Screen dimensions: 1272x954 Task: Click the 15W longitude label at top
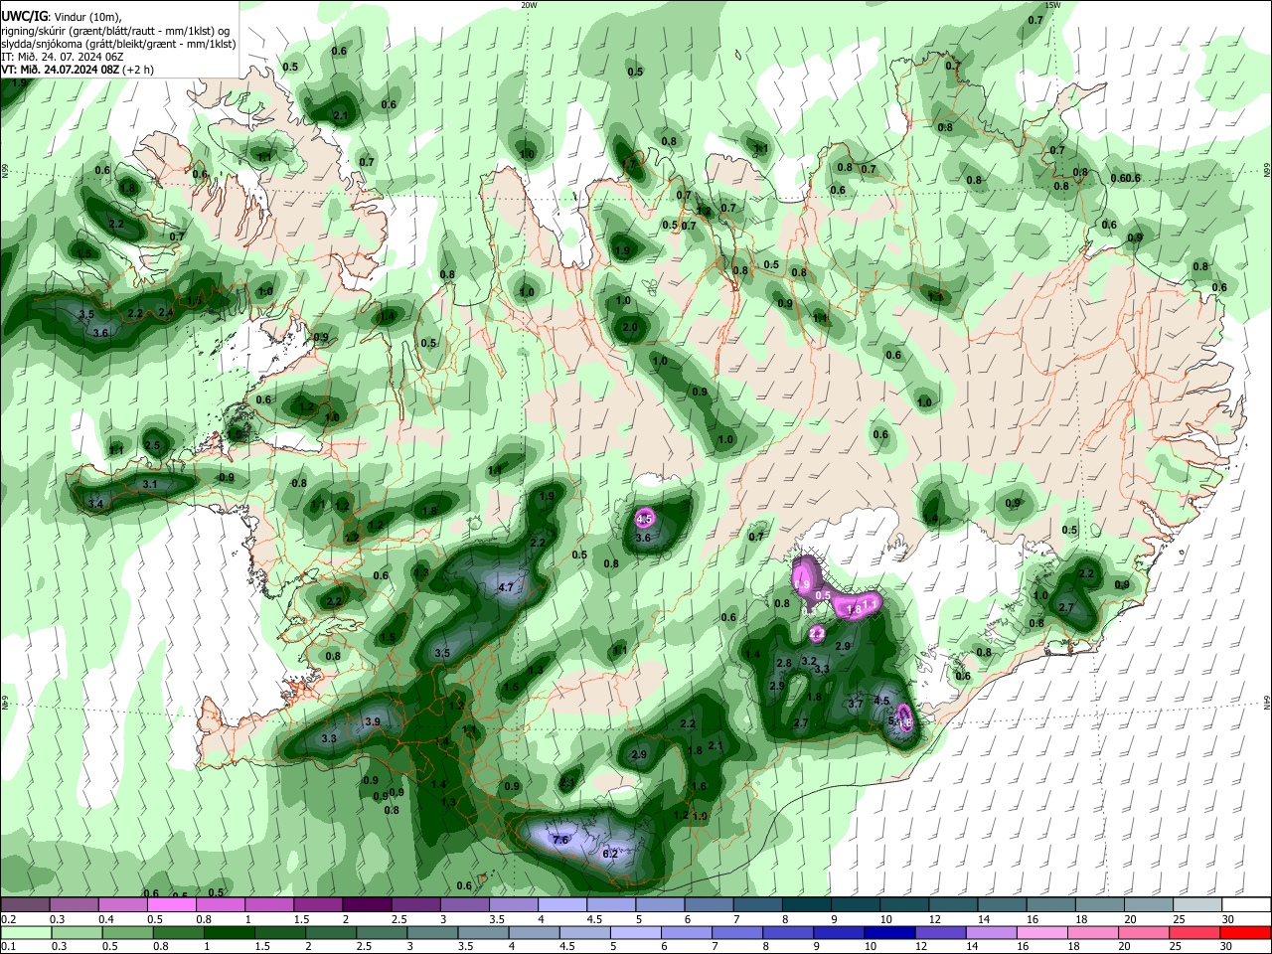(x=1052, y=5)
